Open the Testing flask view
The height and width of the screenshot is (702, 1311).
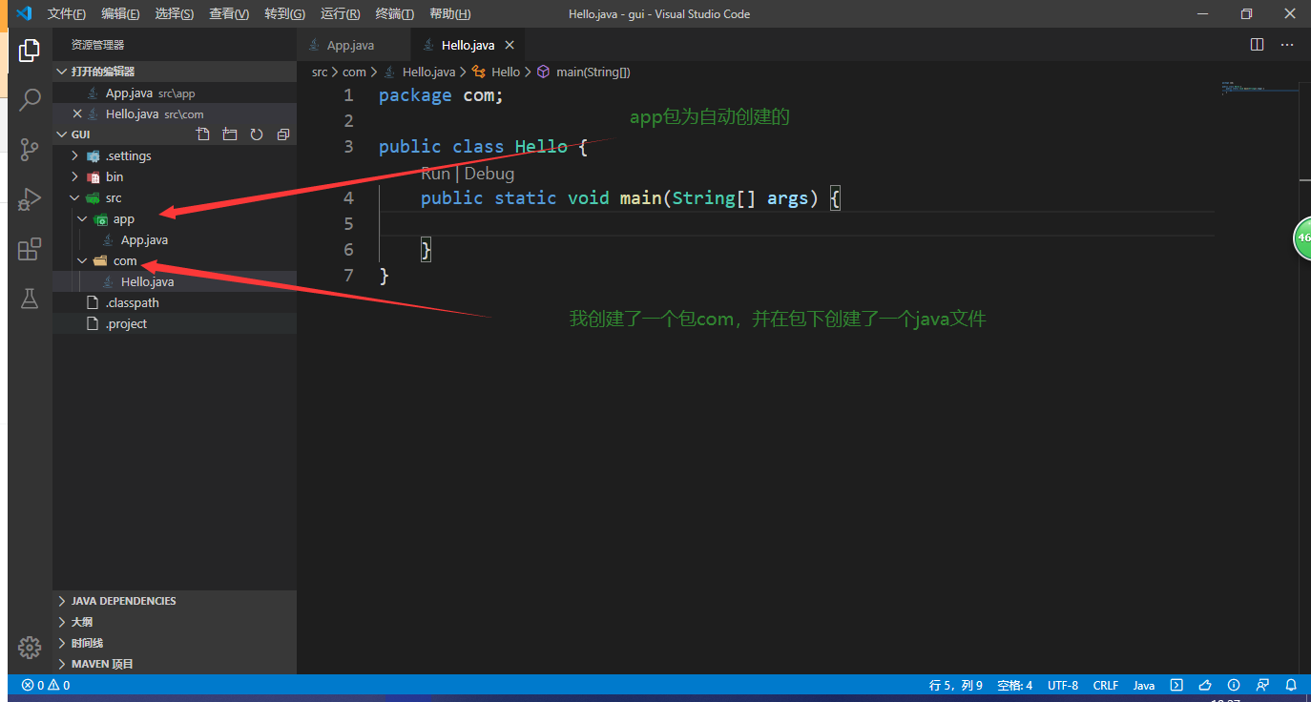[29, 299]
